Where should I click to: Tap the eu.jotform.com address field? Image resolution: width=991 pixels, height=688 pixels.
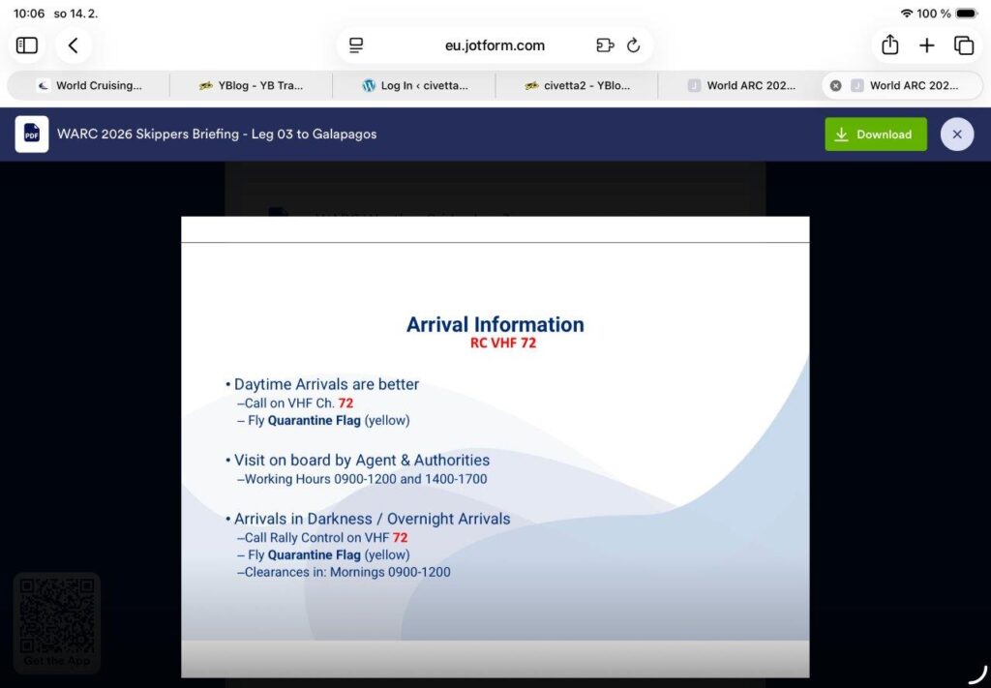click(495, 45)
